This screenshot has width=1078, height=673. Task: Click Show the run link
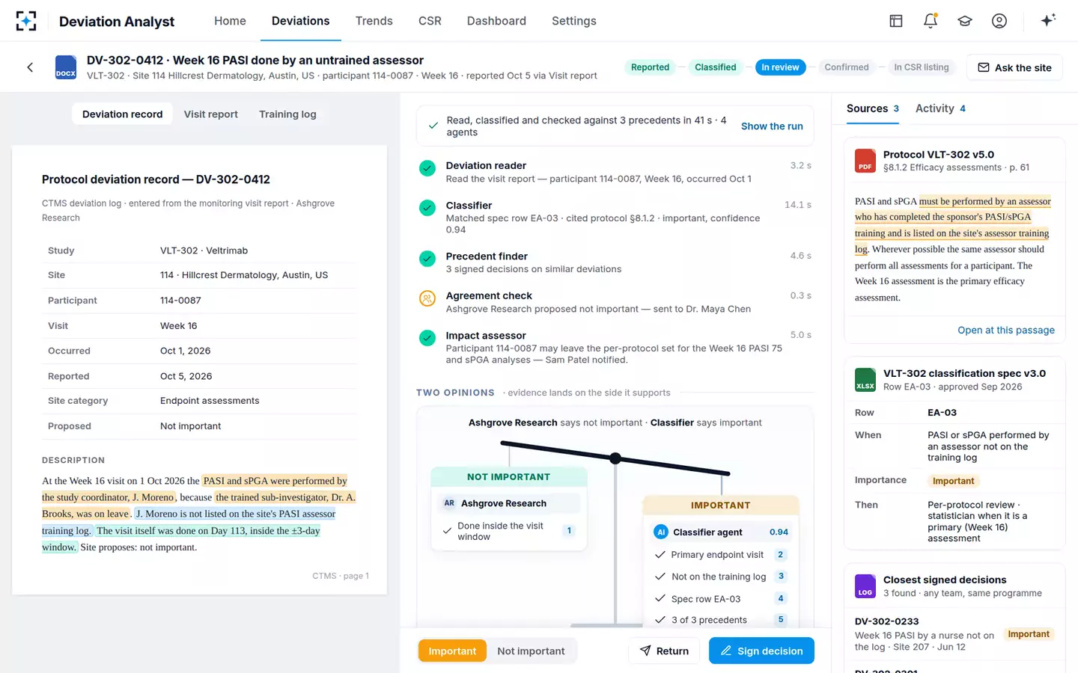[x=772, y=126]
